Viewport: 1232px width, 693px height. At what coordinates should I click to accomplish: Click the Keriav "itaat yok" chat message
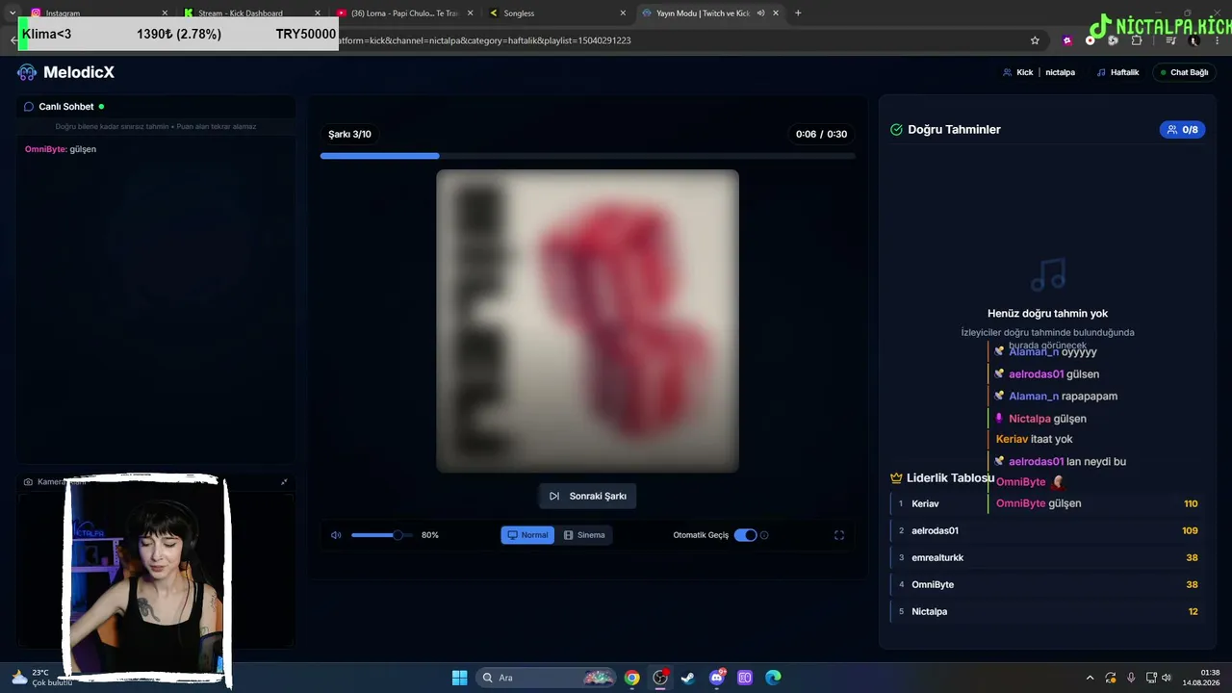tap(1035, 439)
